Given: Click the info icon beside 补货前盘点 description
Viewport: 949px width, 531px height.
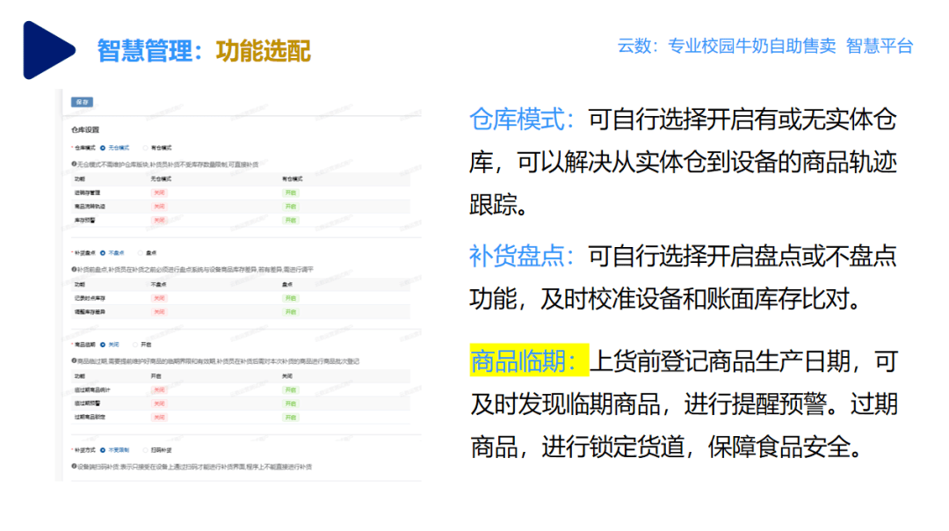Looking at the screenshot, I should coord(74,269).
